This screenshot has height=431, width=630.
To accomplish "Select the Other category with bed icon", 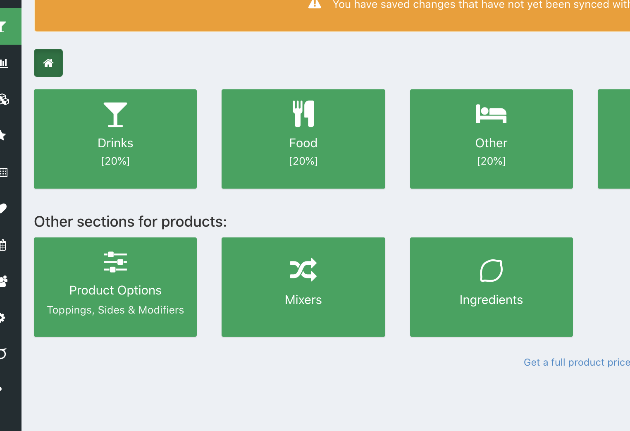I will pos(491,139).
